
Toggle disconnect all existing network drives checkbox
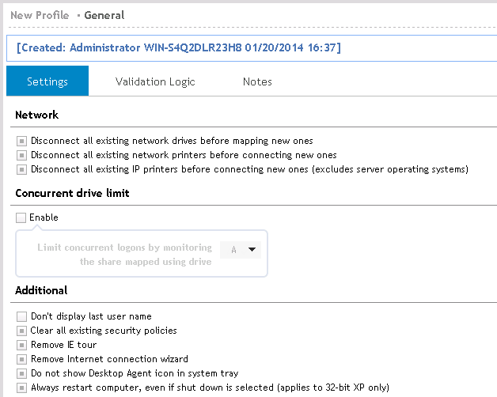point(21,141)
